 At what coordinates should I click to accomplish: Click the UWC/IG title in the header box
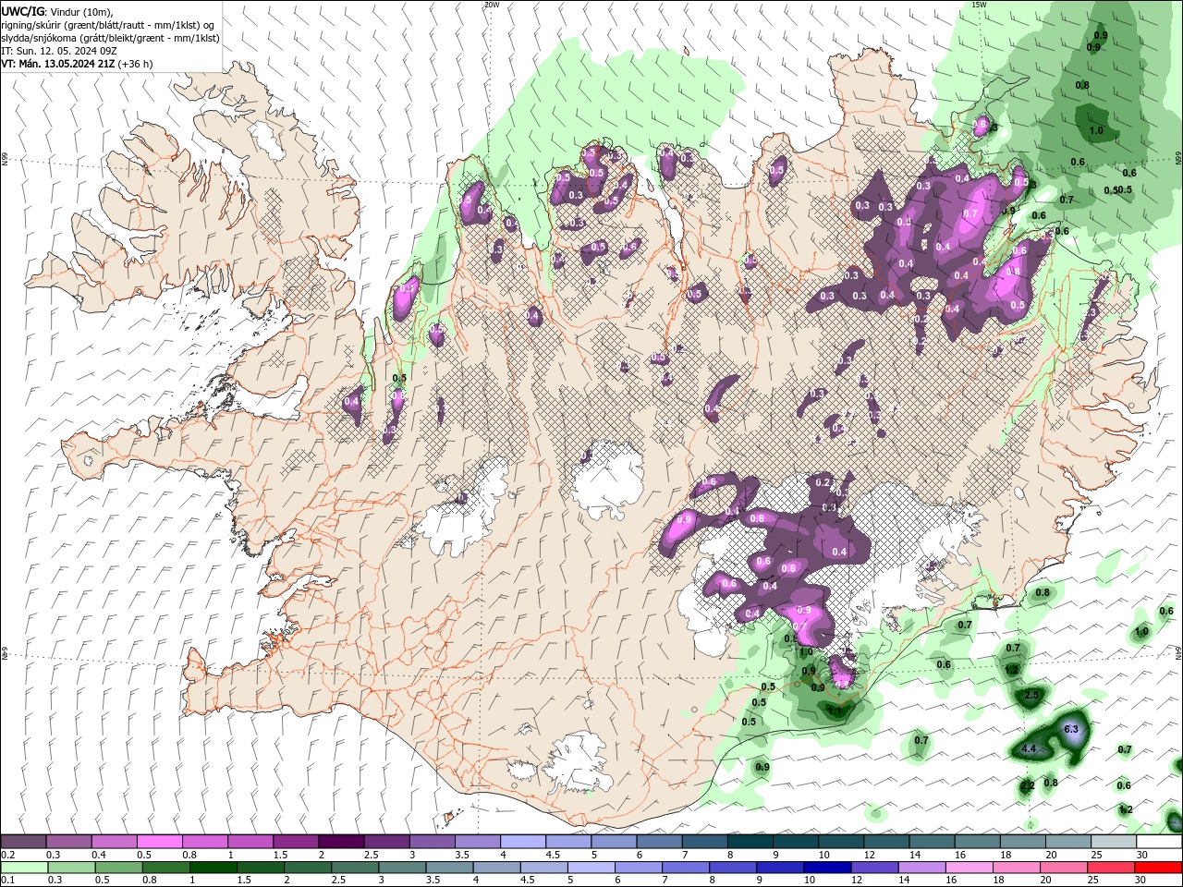point(21,11)
